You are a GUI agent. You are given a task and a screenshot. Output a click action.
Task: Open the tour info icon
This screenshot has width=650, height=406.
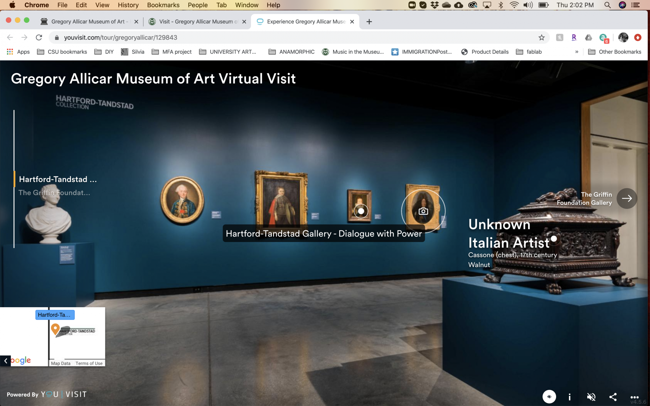(569, 397)
